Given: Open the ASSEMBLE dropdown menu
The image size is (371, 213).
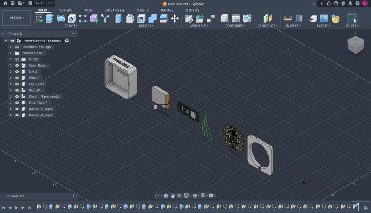Looking at the screenshot, I should click(199, 26).
